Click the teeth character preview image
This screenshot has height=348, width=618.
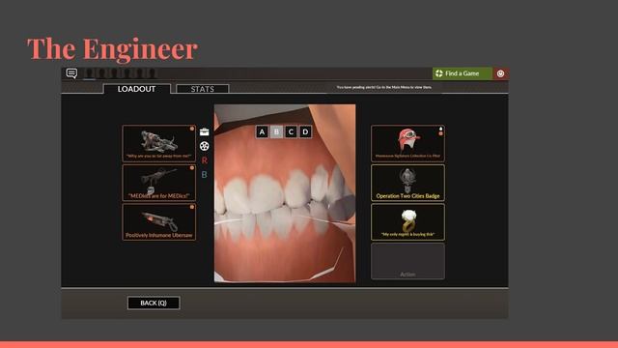[x=285, y=193]
